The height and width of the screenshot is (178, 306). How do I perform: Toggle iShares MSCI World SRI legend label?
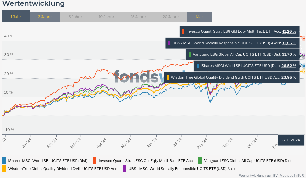pyautogui.click(x=48, y=161)
